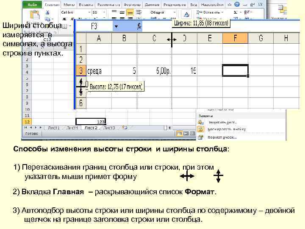This screenshot has width=305, height=229.
Task: Click the Cut scissors icon
Action: 47,12
